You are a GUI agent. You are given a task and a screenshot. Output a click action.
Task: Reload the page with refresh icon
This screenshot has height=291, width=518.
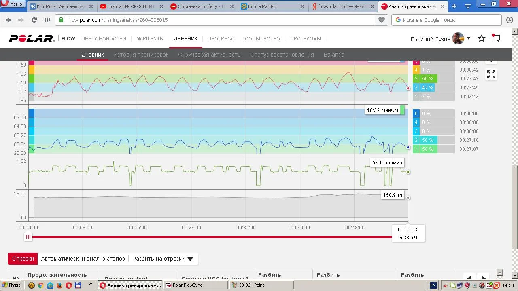pos(34,20)
